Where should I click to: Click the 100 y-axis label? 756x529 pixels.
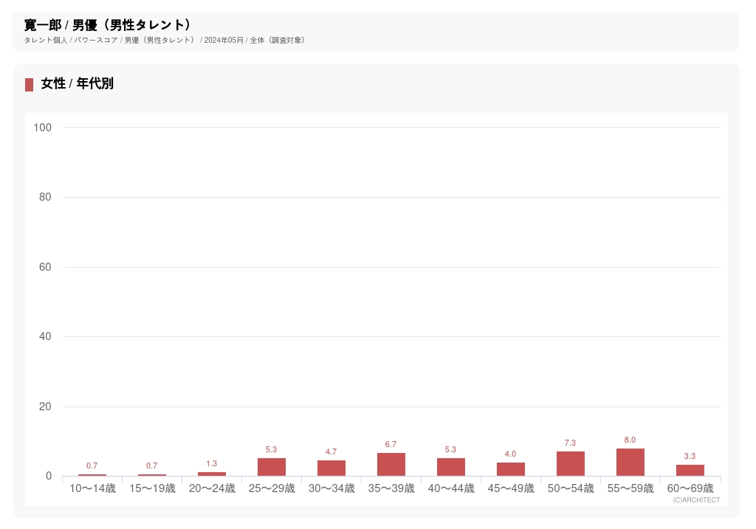coord(43,128)
